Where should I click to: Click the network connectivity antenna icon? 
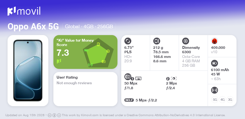pos(214,90)
